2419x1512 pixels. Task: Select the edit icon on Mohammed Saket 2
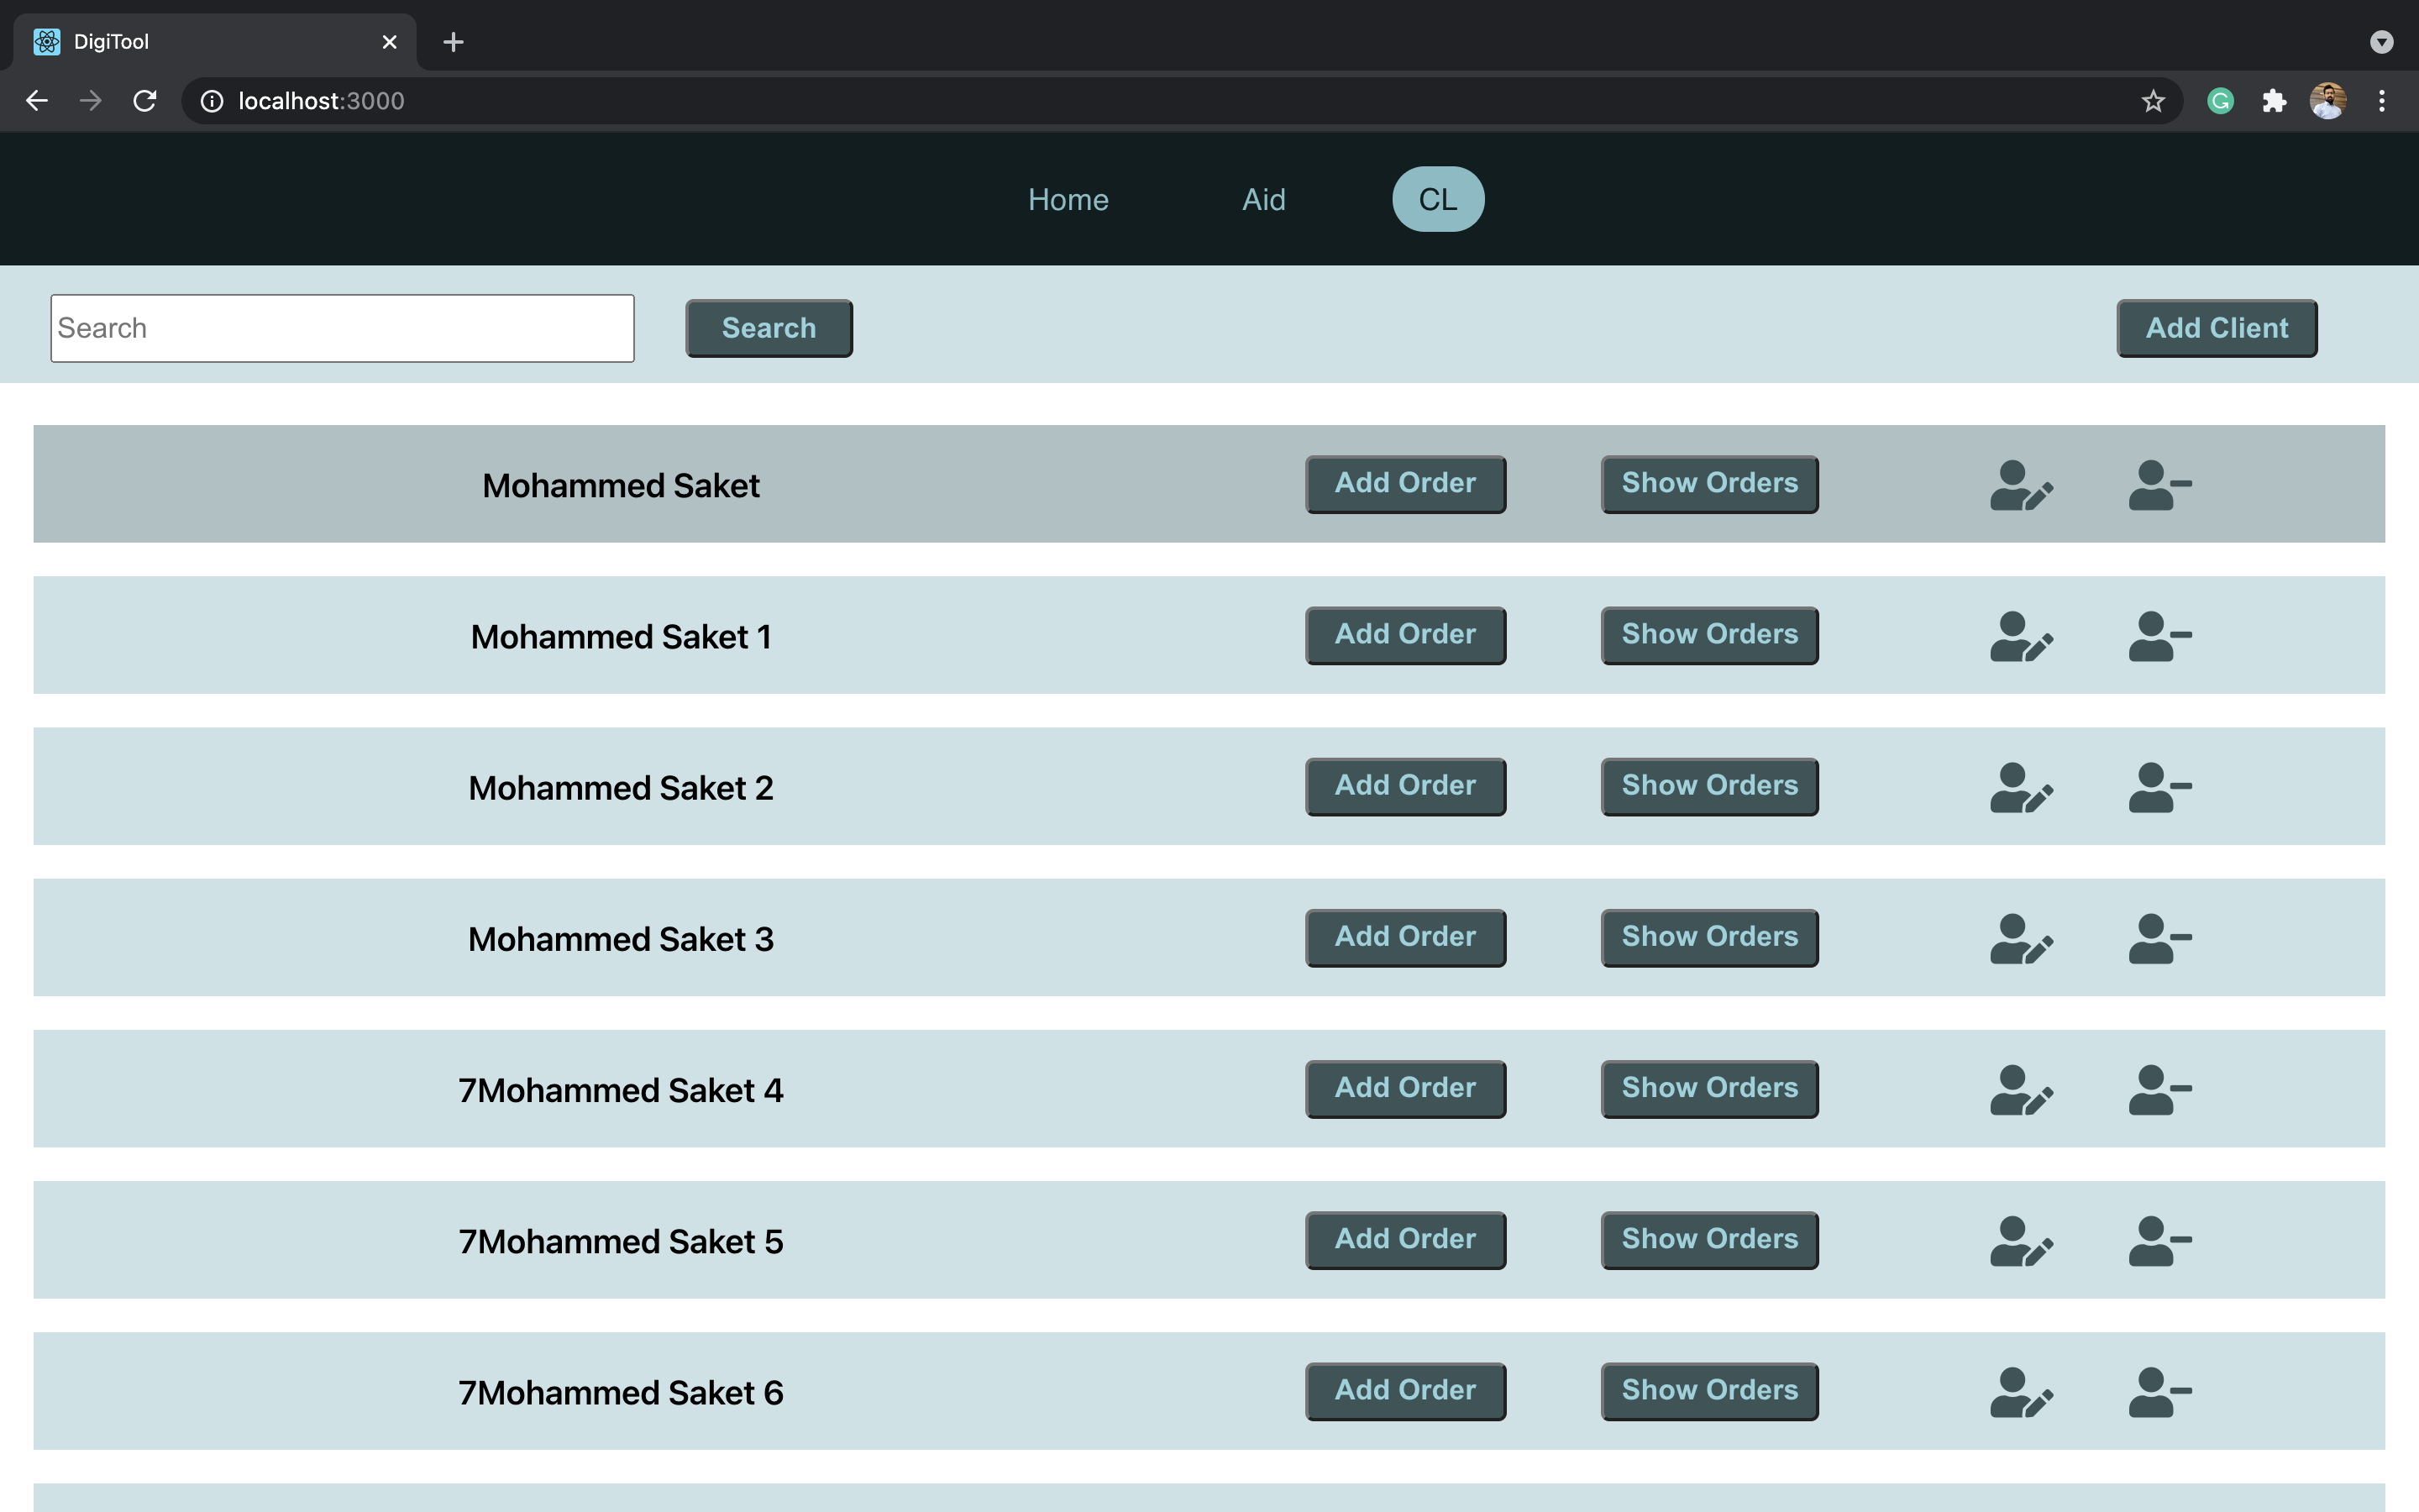pyautogui.click(x=2021, y=787)
